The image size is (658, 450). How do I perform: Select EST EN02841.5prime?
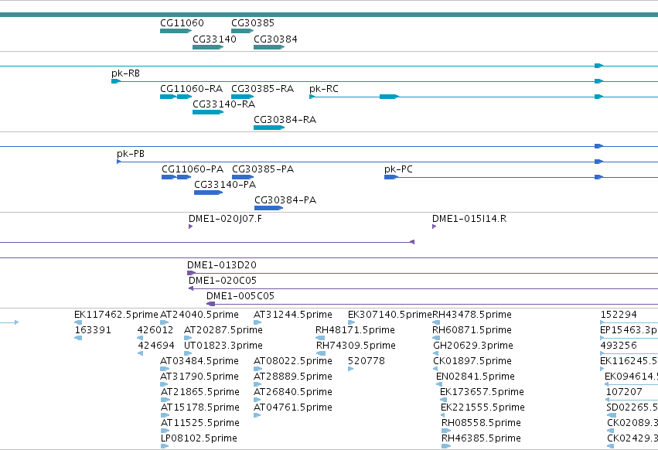point(439,384)
